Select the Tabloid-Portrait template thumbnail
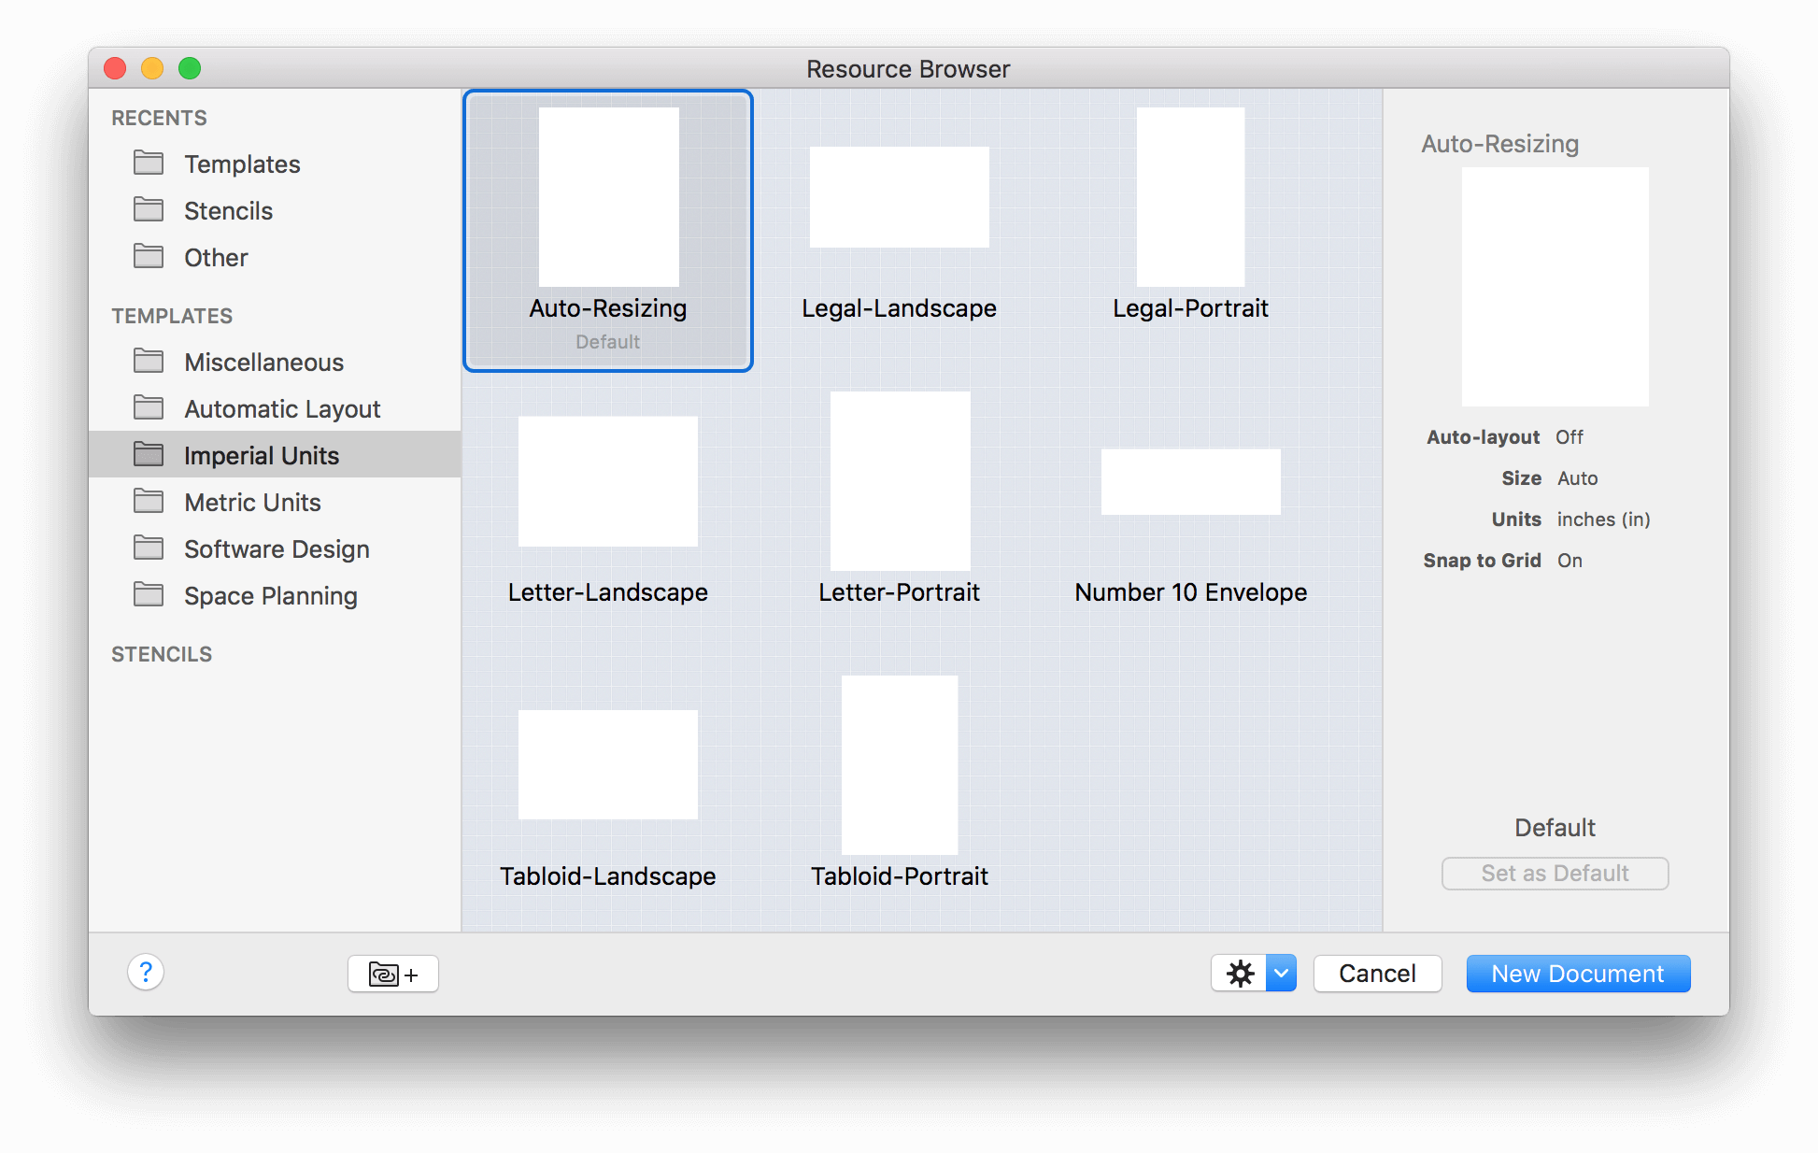This screenshot has height=1153, width=1818. [900, 765]
